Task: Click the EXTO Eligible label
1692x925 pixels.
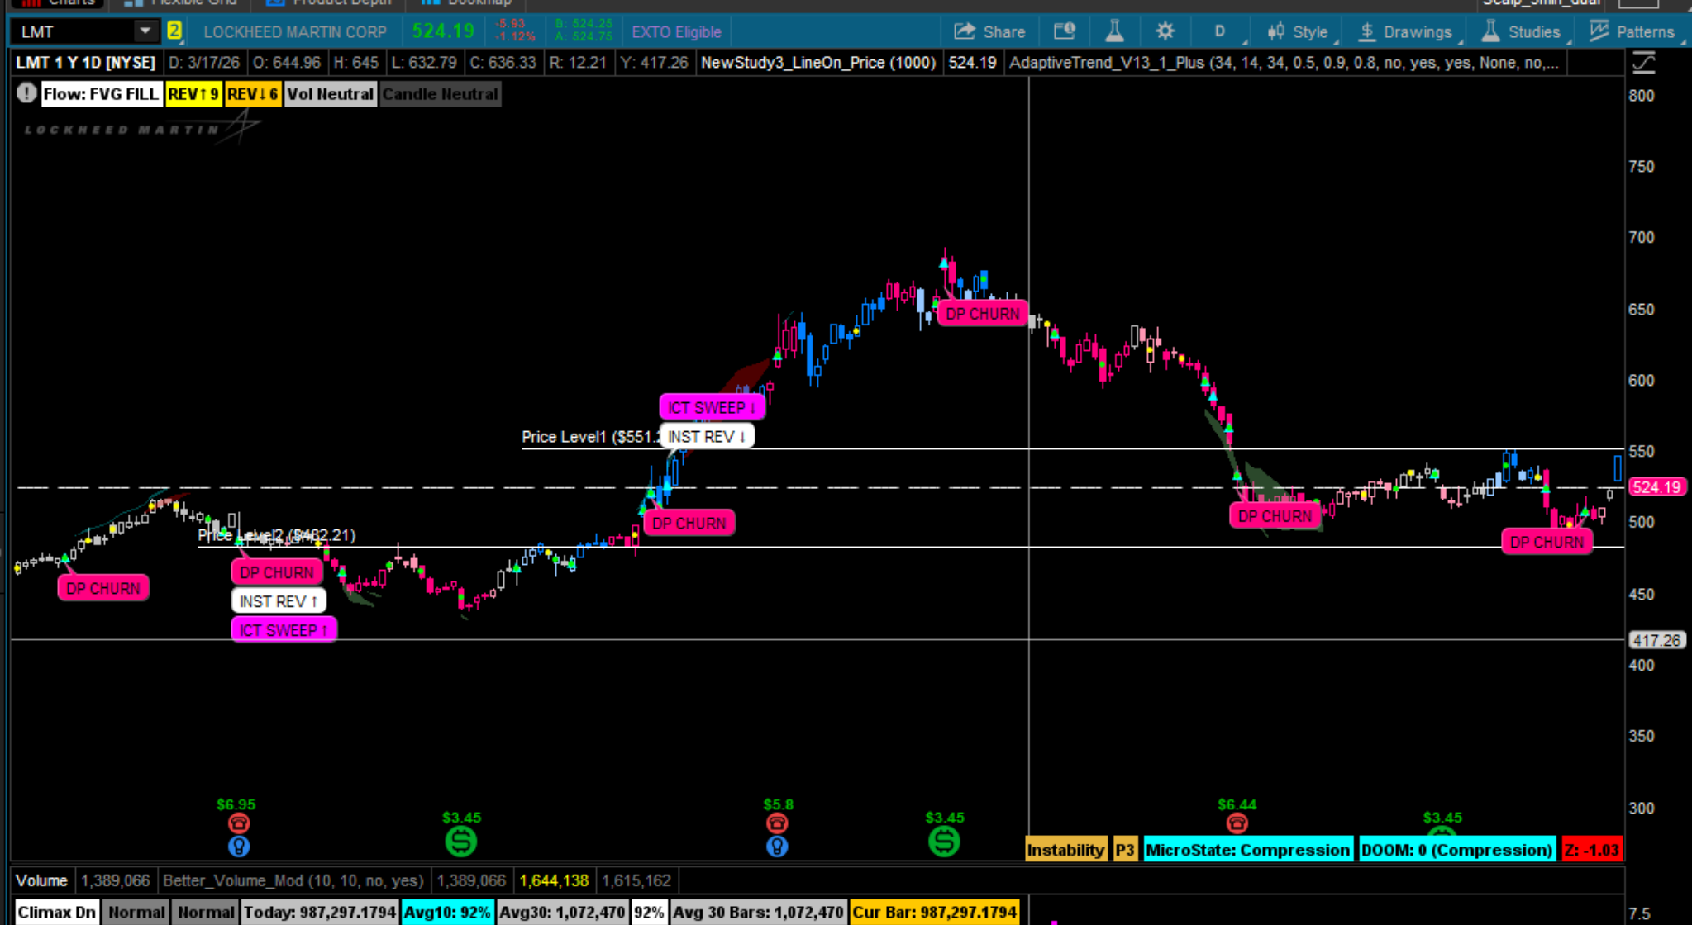Action: (x=676, y=32)
